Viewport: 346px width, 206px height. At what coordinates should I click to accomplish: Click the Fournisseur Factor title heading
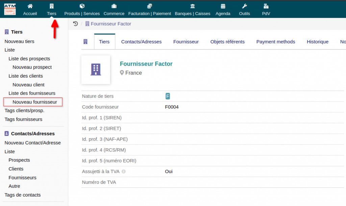[x=146, y=64]
